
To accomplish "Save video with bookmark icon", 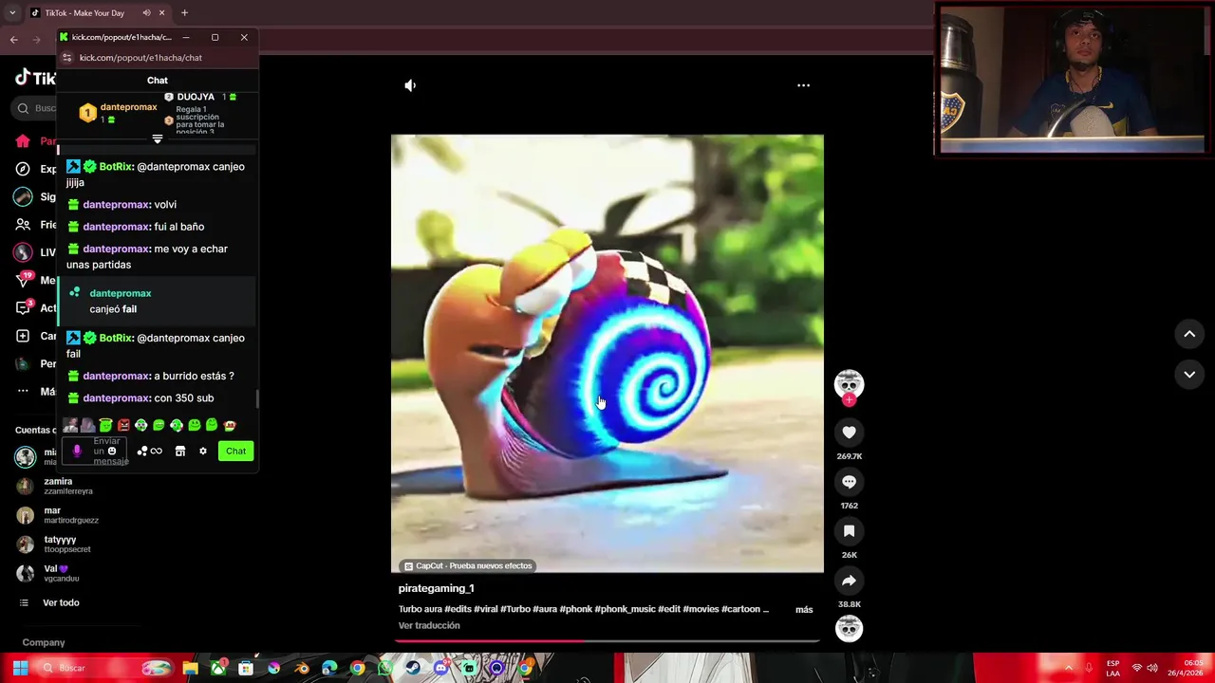I will 849,531.
